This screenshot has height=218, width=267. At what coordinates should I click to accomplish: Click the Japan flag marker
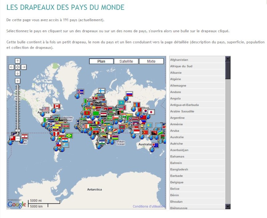pos(151,112)
